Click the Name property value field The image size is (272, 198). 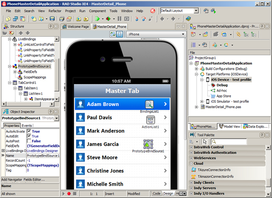tap(43, 155)
